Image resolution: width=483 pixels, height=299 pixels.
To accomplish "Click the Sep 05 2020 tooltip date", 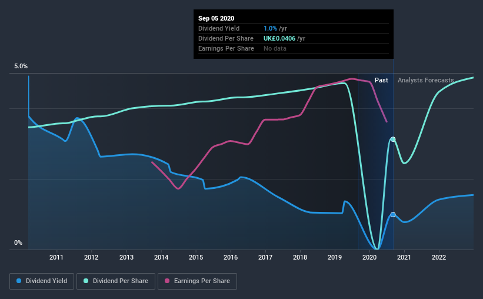I will pos(216,18).
